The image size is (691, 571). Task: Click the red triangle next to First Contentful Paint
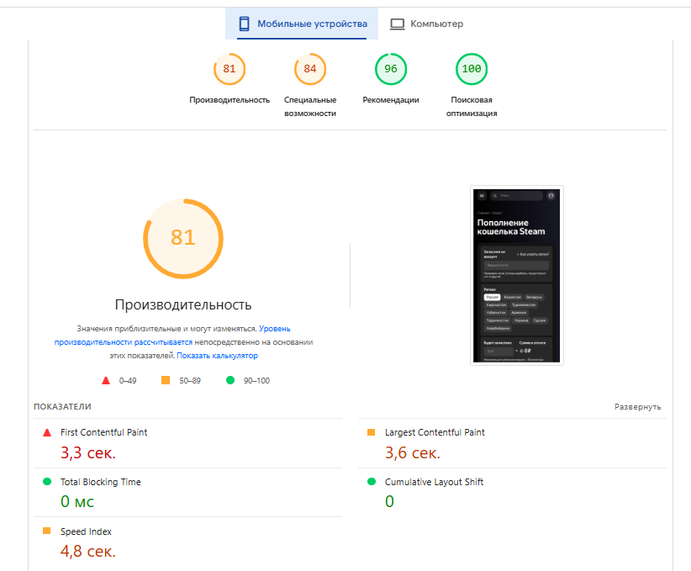point(47,432)
